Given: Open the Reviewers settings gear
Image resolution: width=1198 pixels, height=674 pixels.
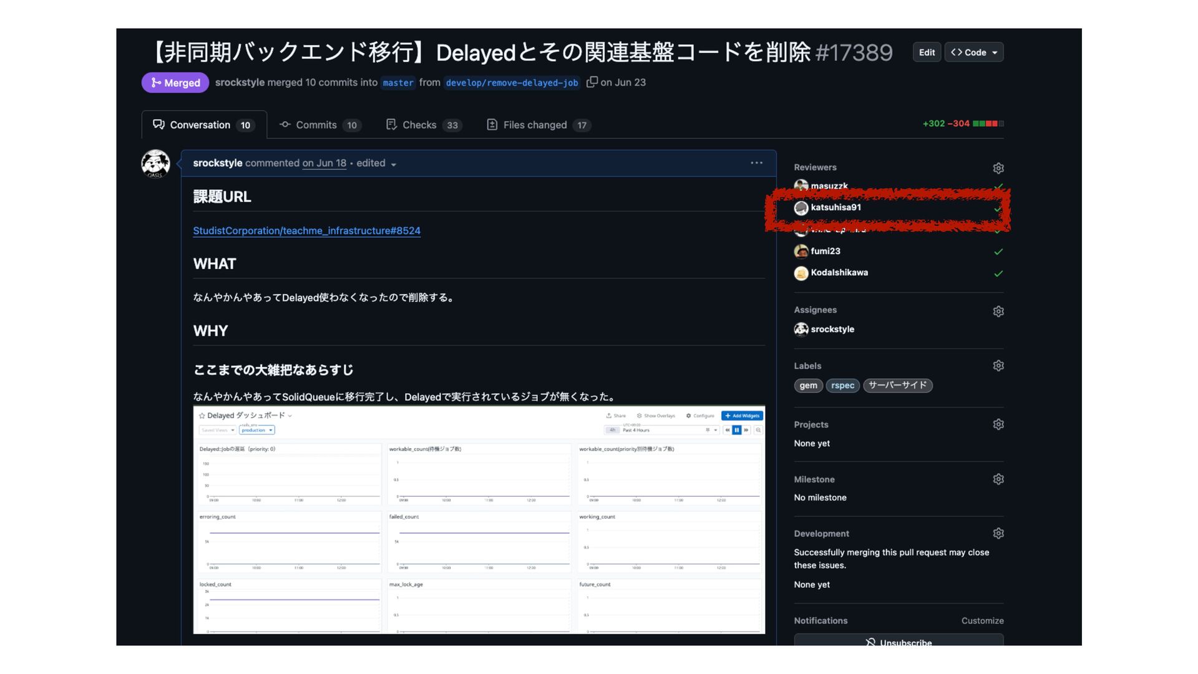Looking at the screenshot, I should tap(998, 168).
